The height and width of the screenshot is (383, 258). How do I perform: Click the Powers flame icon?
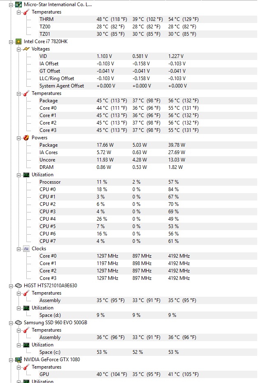click(x=26, y=138)
